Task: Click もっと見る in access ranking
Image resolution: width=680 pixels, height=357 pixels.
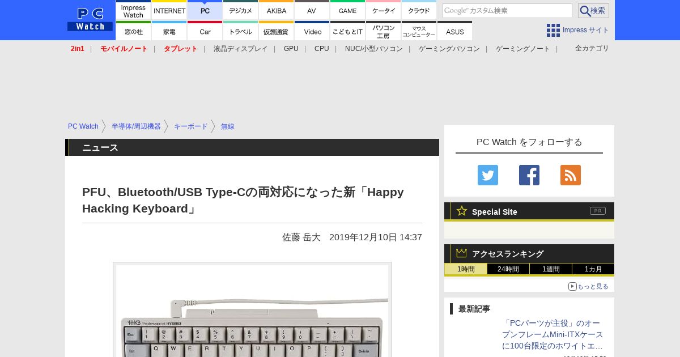Action: tap(589, 286)
